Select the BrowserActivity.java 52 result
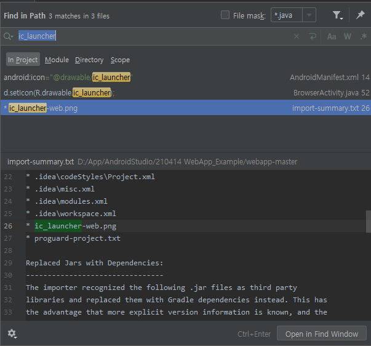This screenshot has height=346, width=371. tap(186, 92)
